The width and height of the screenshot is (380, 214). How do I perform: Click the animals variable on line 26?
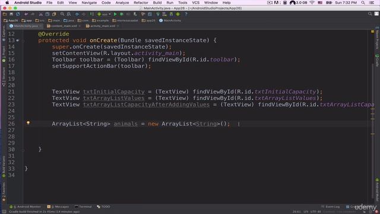125,124
